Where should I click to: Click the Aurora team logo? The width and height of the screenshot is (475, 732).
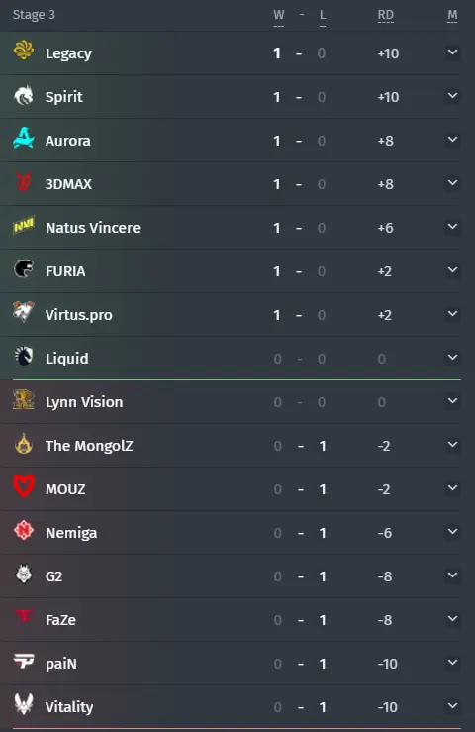point(24,139)
